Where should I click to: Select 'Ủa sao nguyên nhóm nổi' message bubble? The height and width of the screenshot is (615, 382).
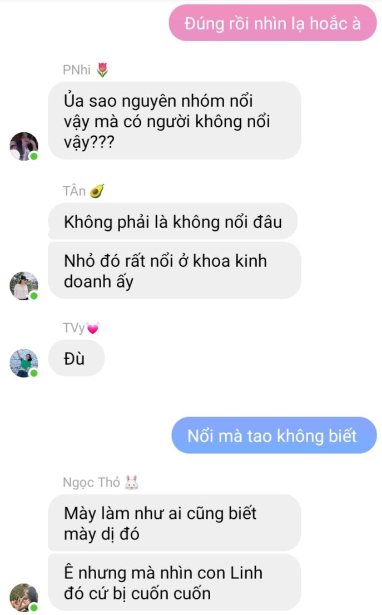click(175, 121)
